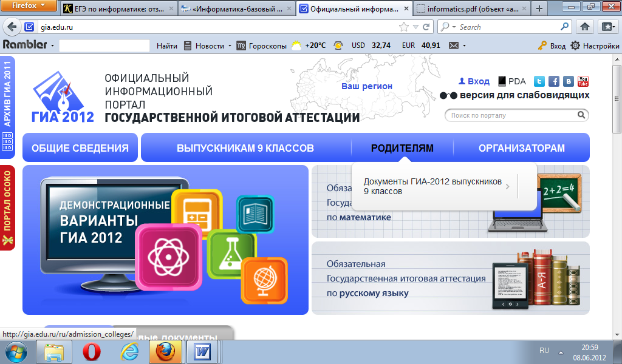Click the Rambler Настройки link
Image resolution: width=622 pixels, height=364 pixels.
[x=601, y=46]
